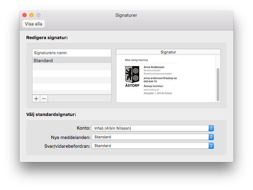This screenshot has width=253, height=190.
Task: Click the anna.andersson@astorp.se email address
Action: (x=160, y=78)
